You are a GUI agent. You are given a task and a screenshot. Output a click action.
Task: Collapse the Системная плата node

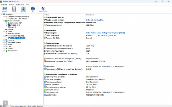[x=4, y=21]
